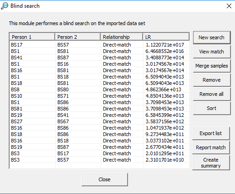Click the Person 2 column header

click(78, 37)
